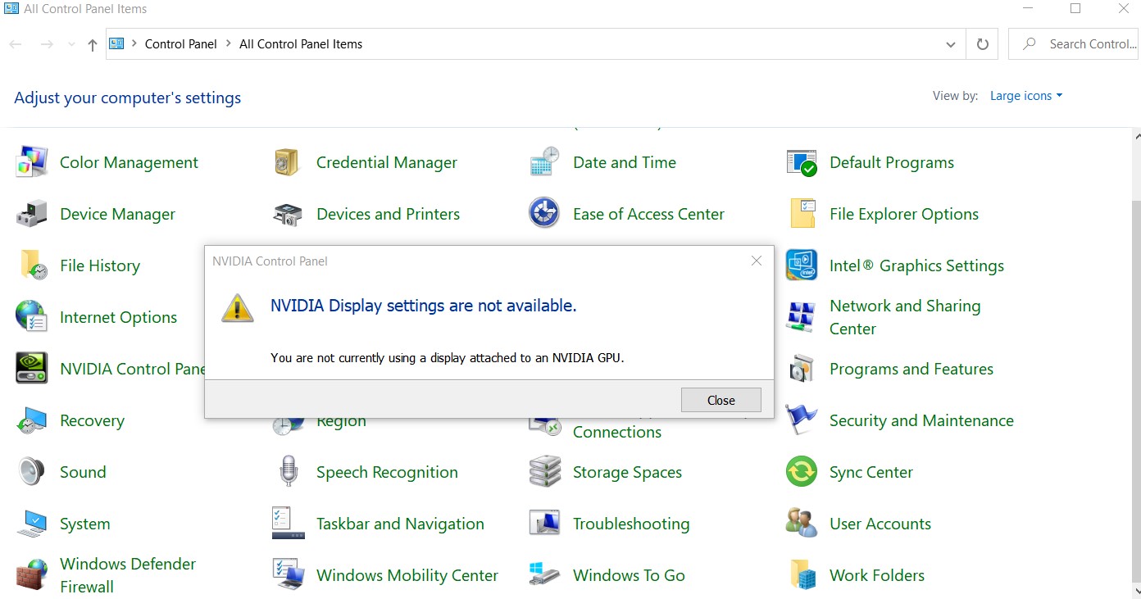Screen dimensions: 1141x599
Task: Launch Intel Graphics Settings icon
Action: pos(801,265)
